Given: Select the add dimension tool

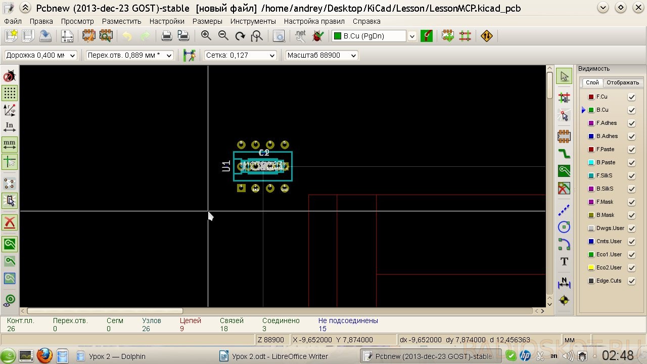Looking at the screenshot, I should tap(564, 283).
